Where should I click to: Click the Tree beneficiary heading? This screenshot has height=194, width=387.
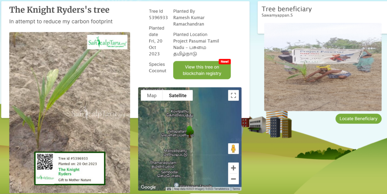(x=286, y=9)
